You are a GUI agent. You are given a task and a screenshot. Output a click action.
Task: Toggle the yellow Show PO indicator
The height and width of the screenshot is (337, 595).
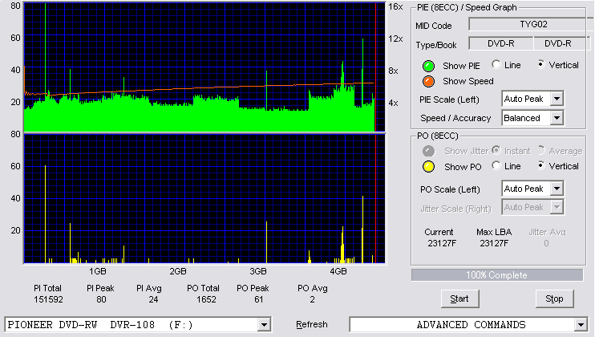coord(428,167)
